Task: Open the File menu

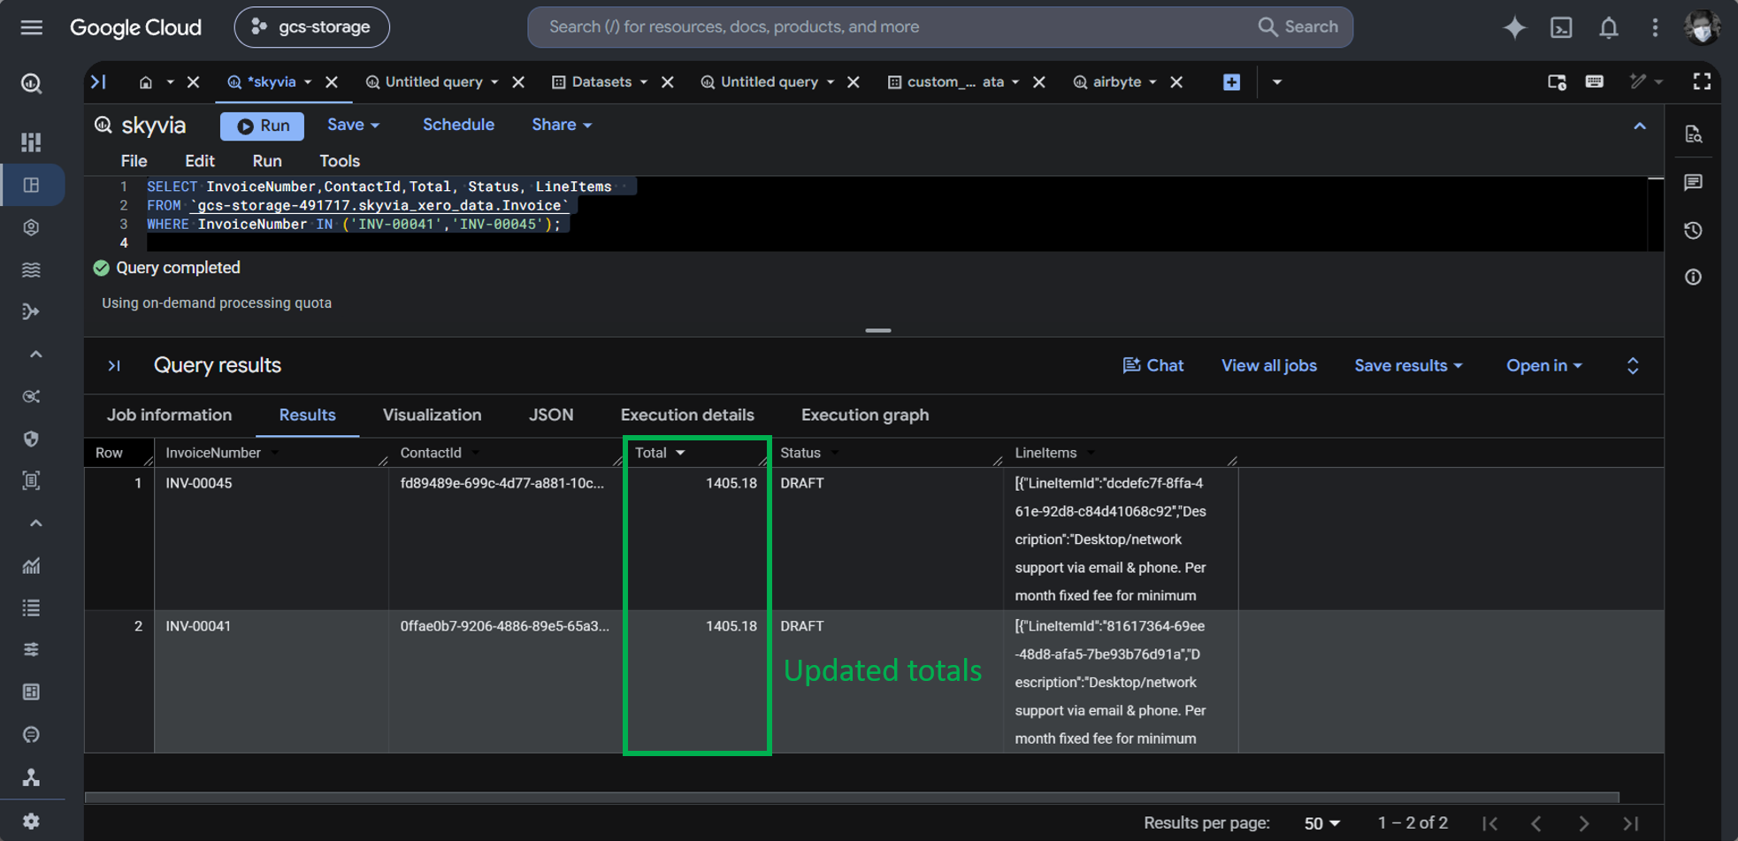Action: pos(134,161)
